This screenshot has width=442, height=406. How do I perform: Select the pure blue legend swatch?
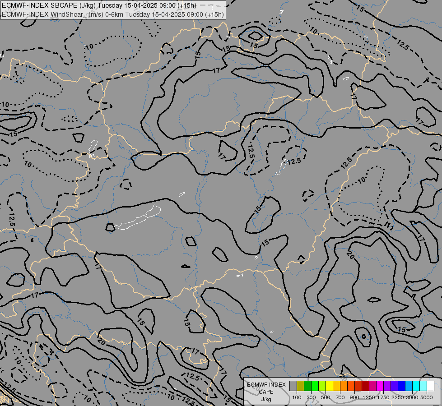402,386
